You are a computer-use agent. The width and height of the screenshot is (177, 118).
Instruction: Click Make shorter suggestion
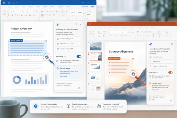(x=161, y=61)
